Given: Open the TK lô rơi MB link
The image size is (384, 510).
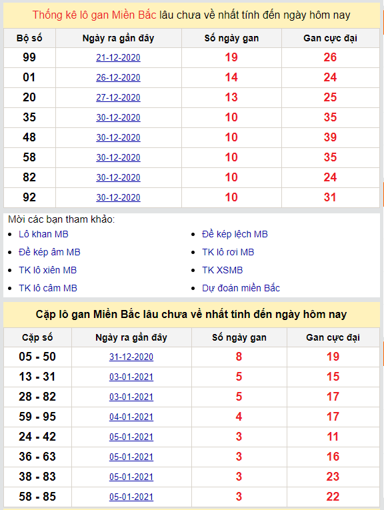Looking at the screenshot, I should click(228, 252).
